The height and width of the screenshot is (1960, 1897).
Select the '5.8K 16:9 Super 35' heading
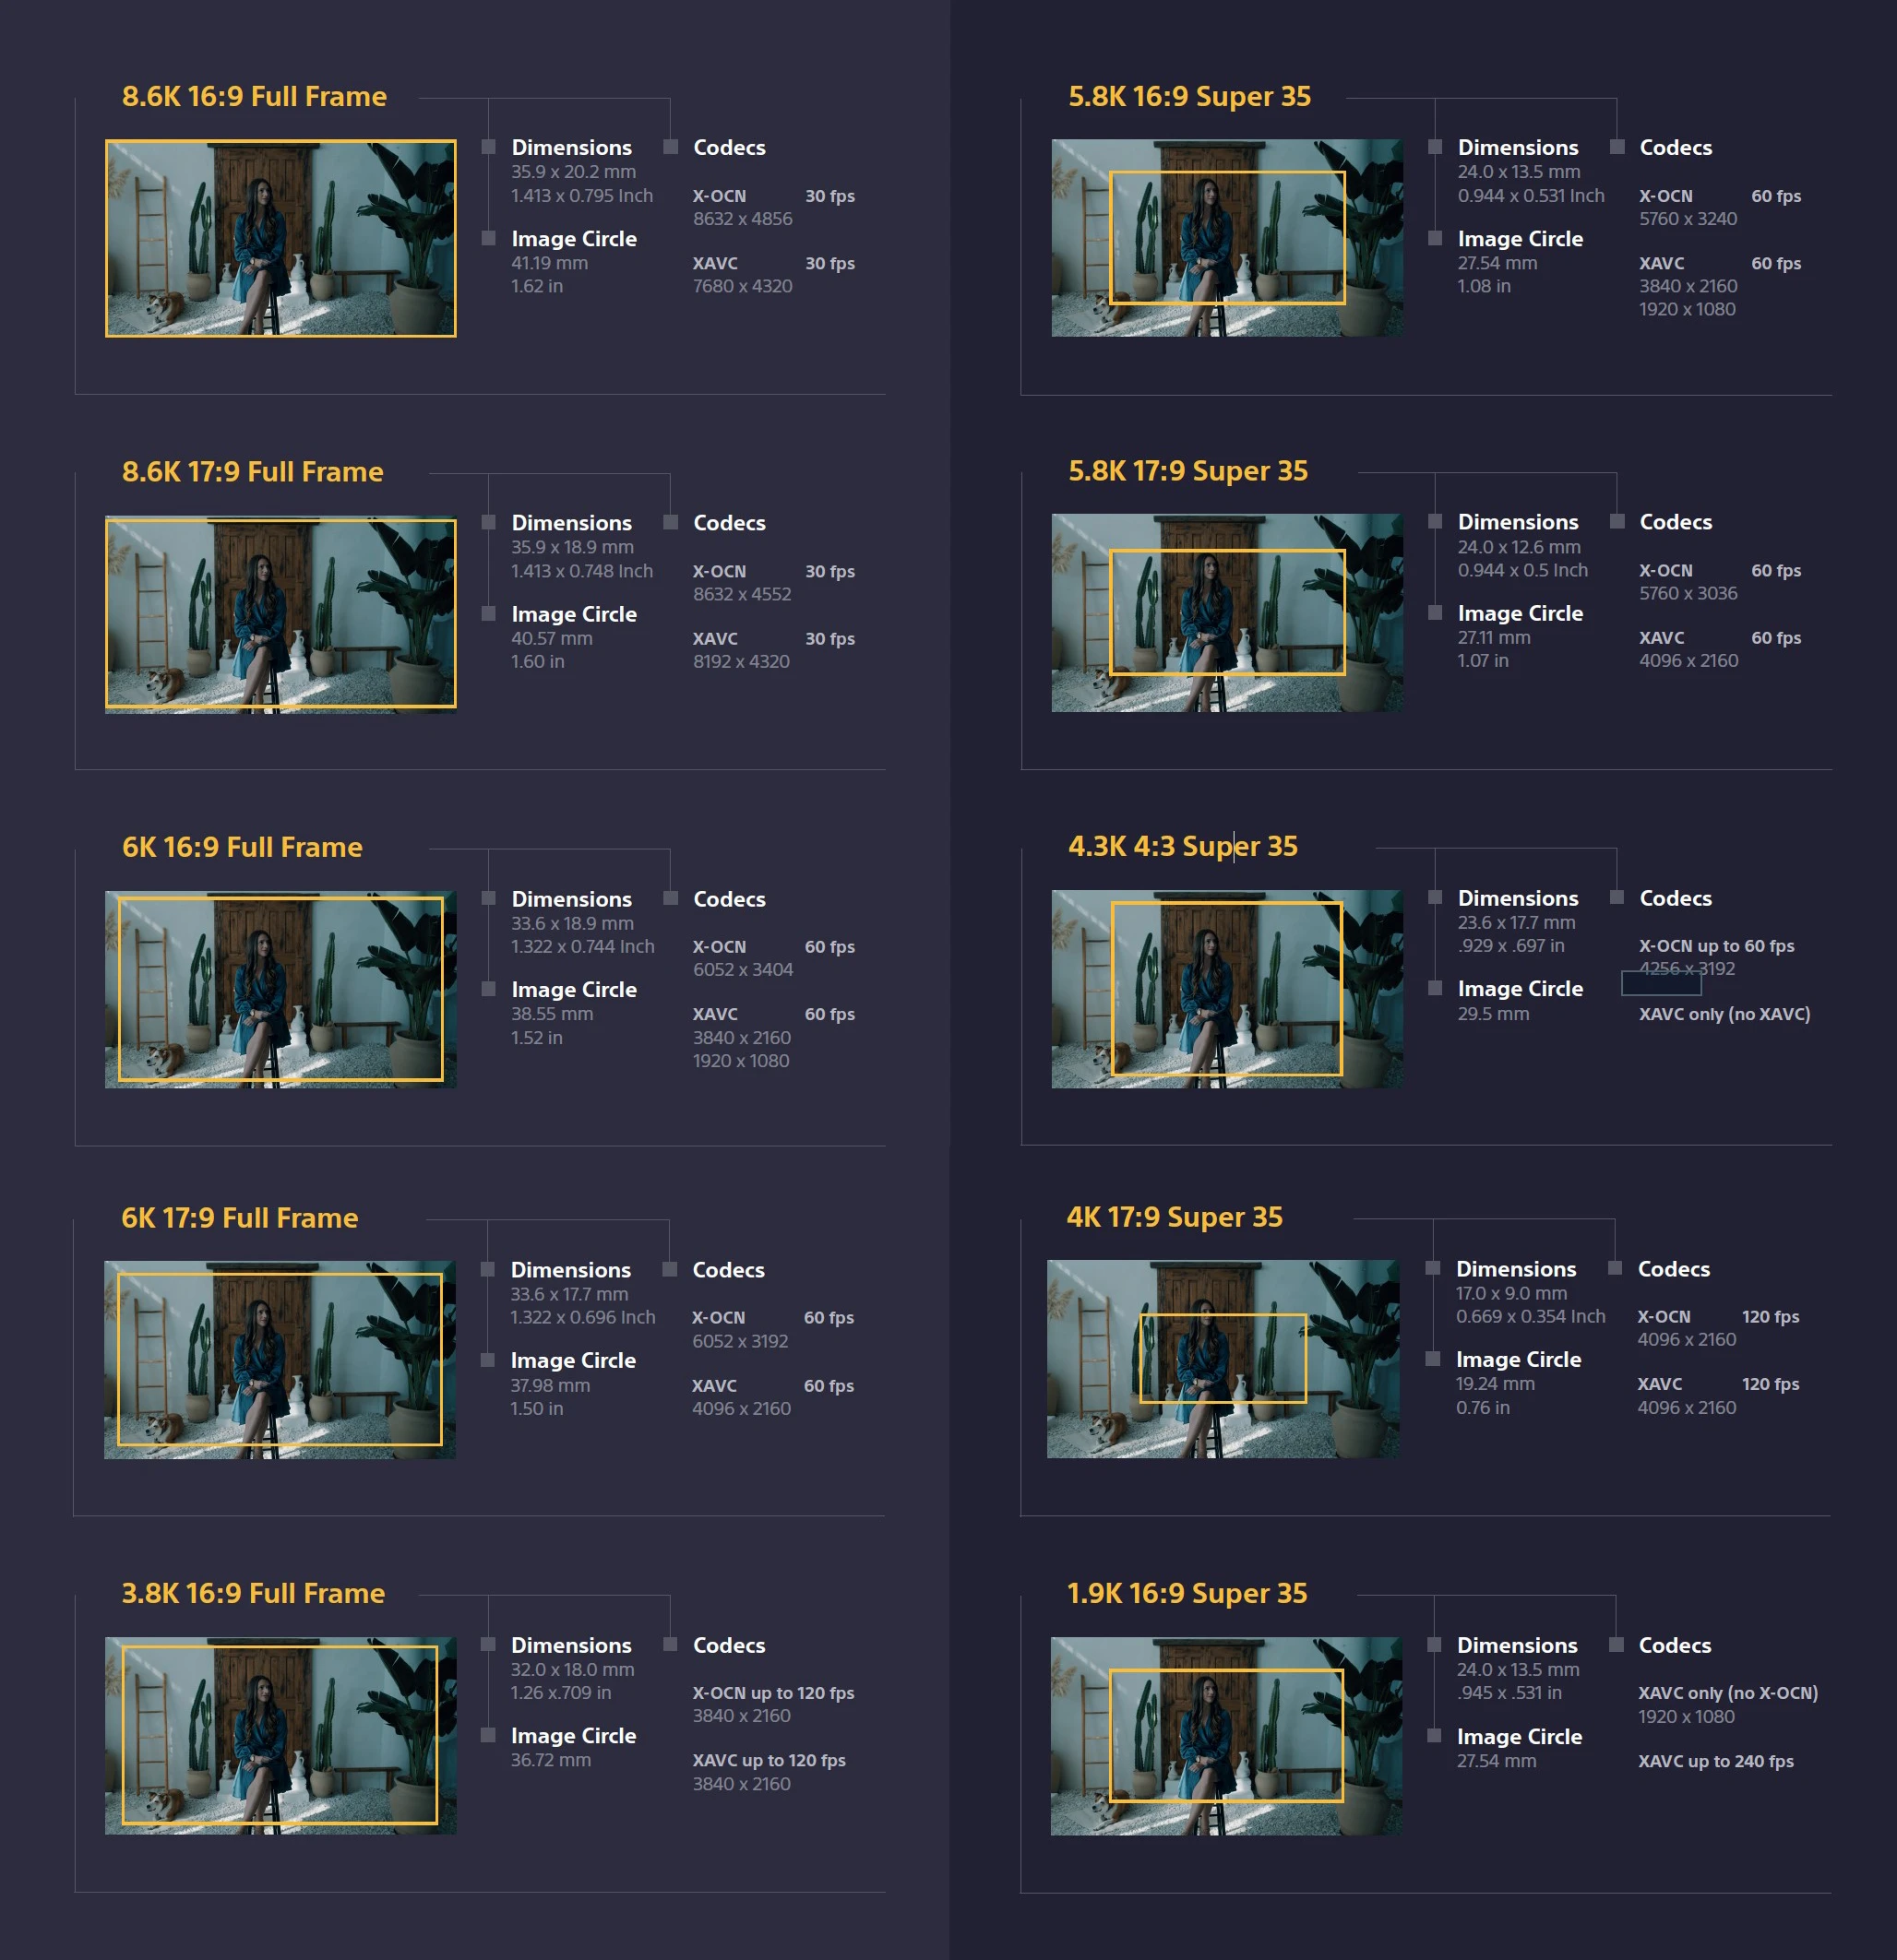1189,96
